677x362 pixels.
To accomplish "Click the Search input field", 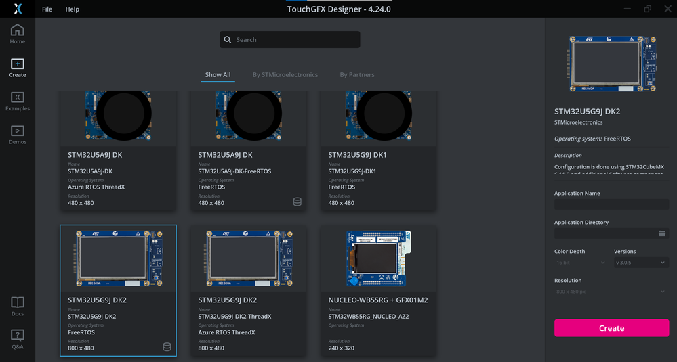I will coord(290,40).
